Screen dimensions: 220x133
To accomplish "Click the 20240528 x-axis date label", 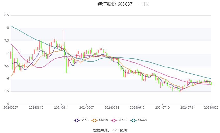I will click(112, 108).
